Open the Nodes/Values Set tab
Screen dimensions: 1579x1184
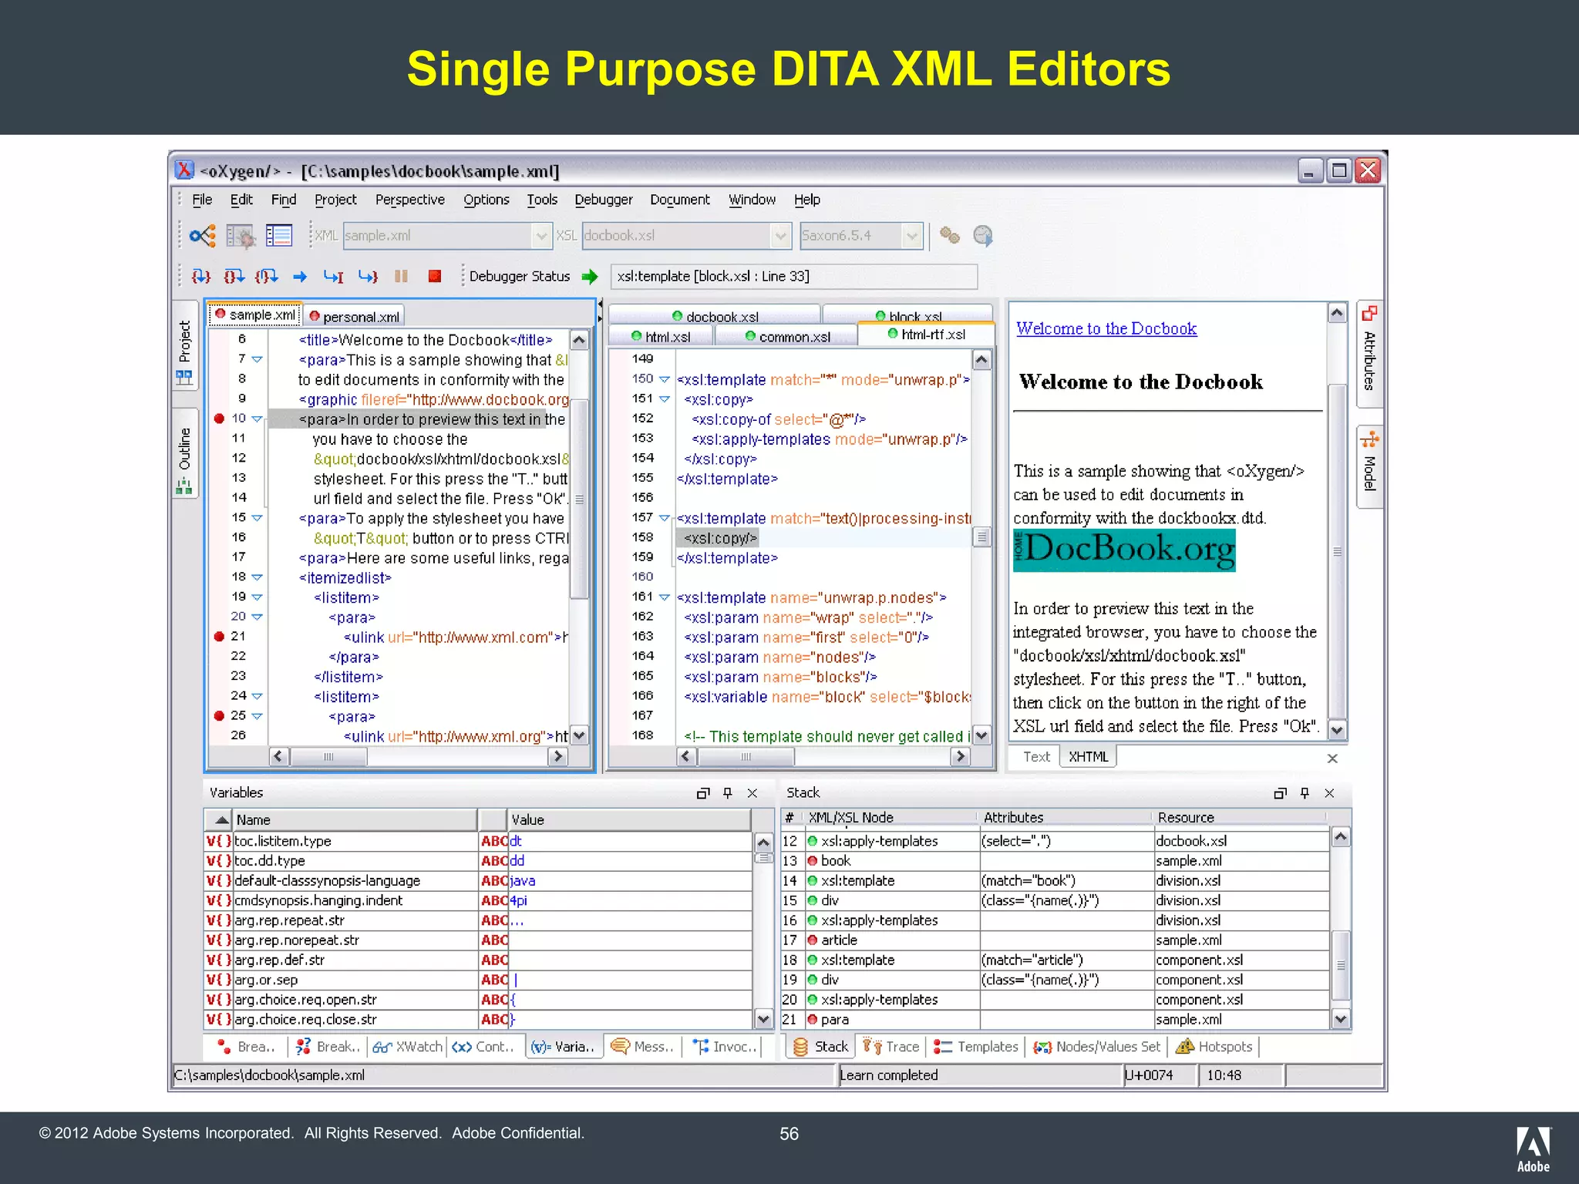pyautogui.click(x=1097, y=1047)
